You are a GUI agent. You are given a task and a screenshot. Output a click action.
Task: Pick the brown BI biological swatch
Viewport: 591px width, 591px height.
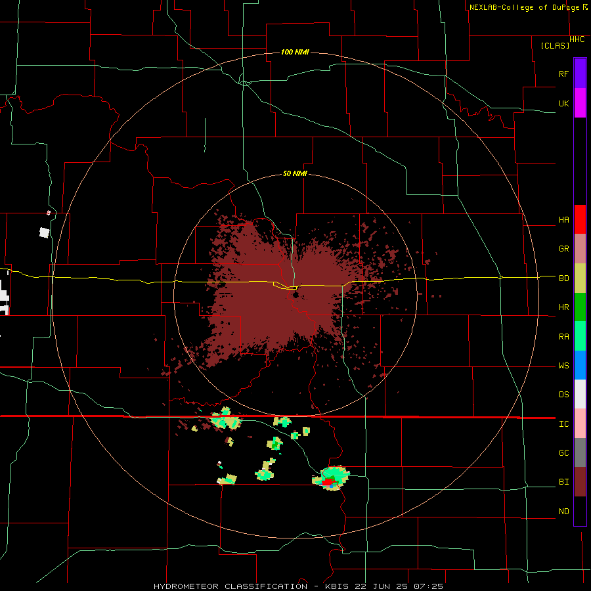[580, 482]
